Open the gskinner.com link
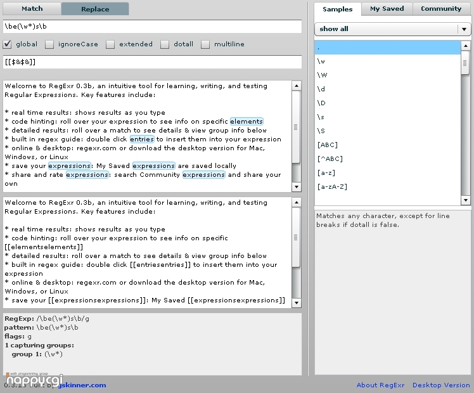The height and width of the screenshot is (393, 474). click(x=82, y=385)
